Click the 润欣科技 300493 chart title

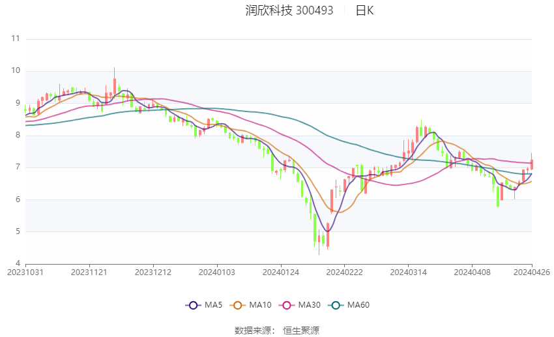289,10
